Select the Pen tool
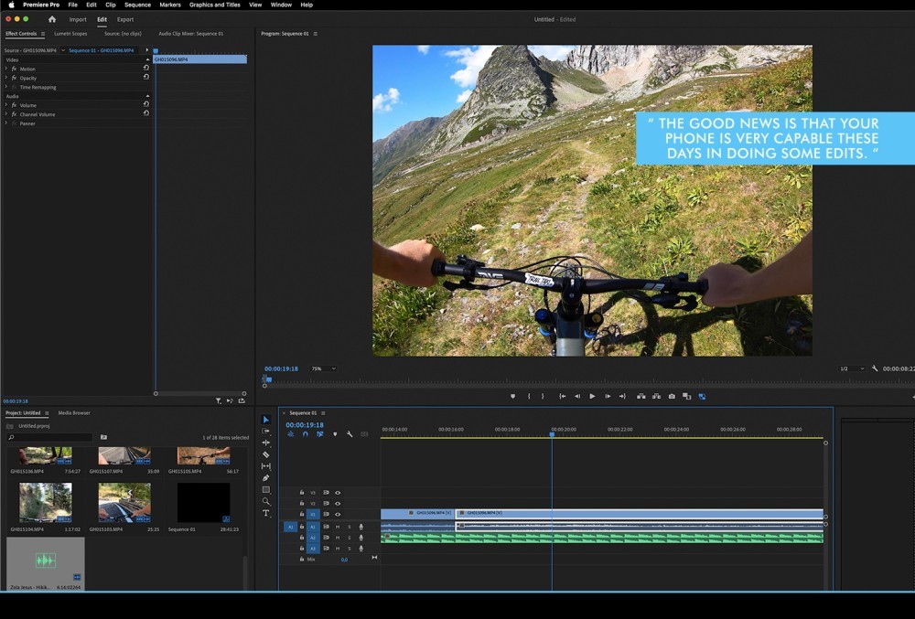The width and height of the screenshot is (915, 619). pyautogui.click(x=266, y=478)
